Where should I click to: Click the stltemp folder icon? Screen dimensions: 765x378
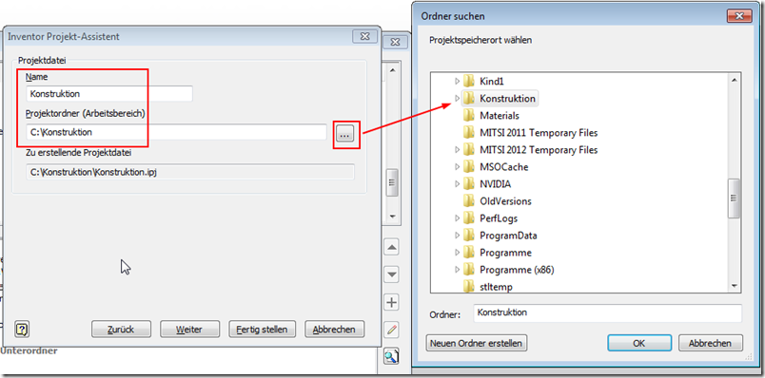coord(469,287)
